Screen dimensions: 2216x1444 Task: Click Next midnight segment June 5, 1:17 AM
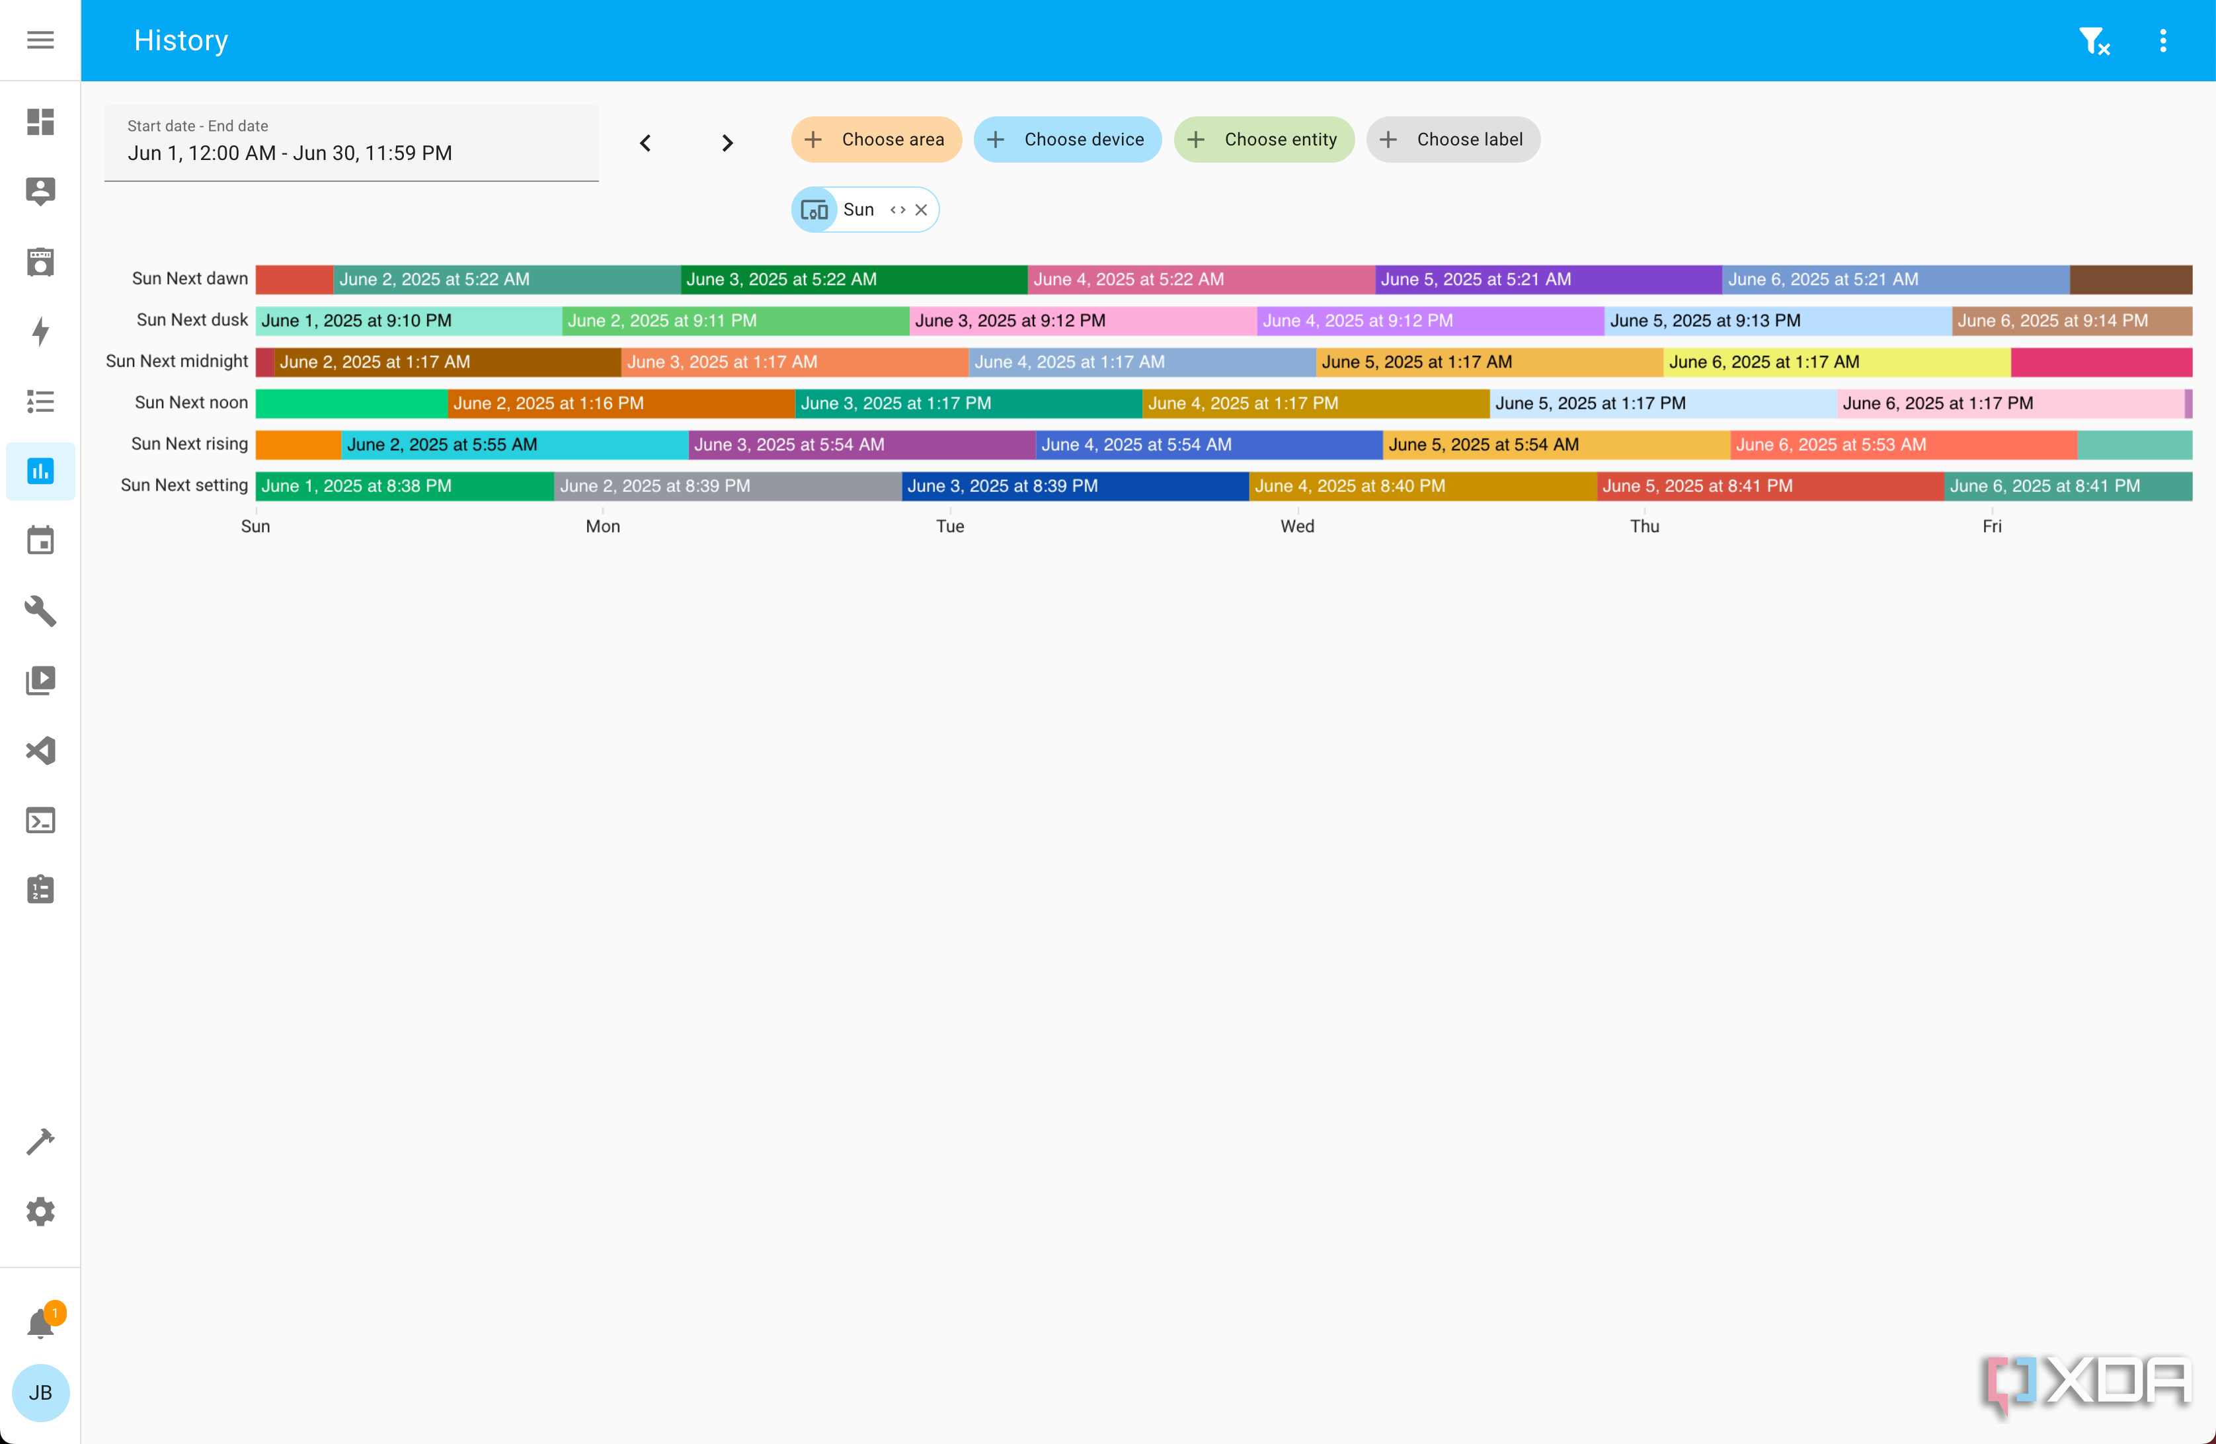pyautogui.click(x=1489, y=361)
